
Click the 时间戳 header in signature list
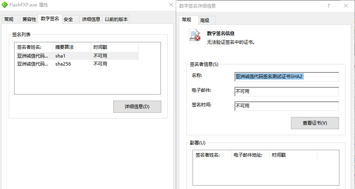[114, 47]
